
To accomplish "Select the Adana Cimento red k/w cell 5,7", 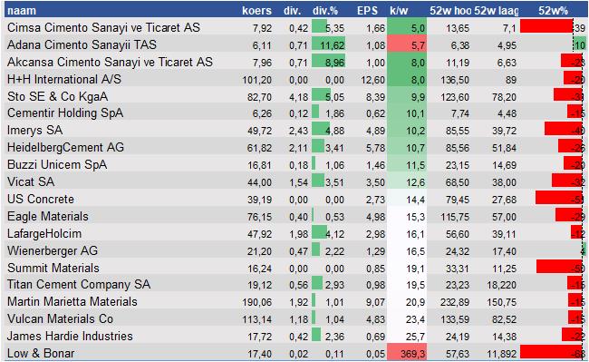I will (407, 44).
